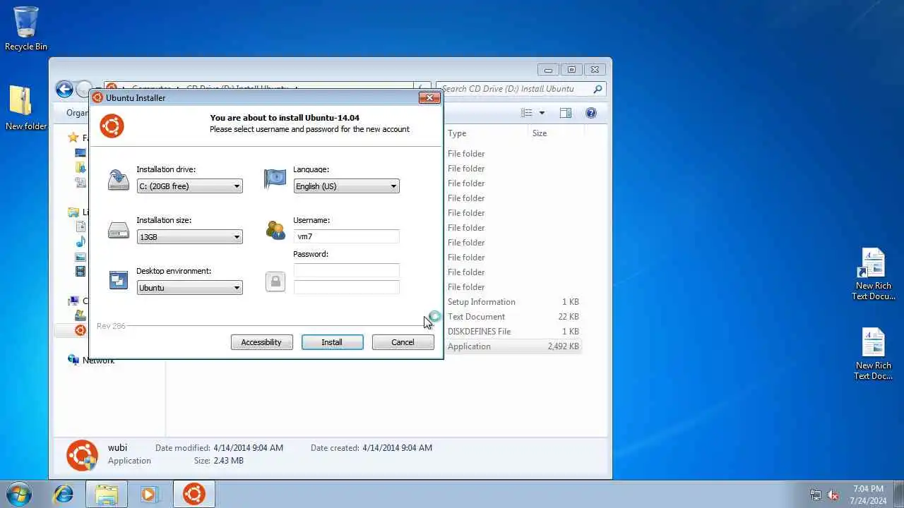The image size is (904, 508).
Task: Close the Ubuntu Installer dialog
Action: (x=429, y=97)
